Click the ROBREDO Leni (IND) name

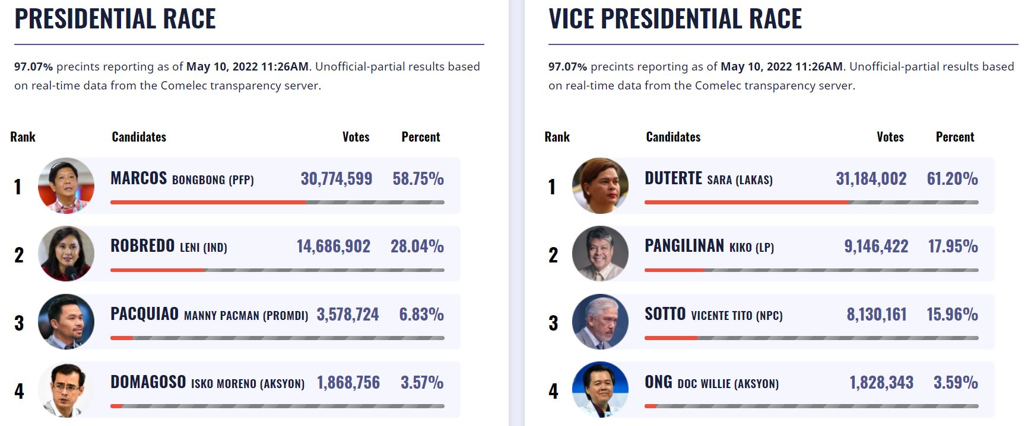click(169, 246)
